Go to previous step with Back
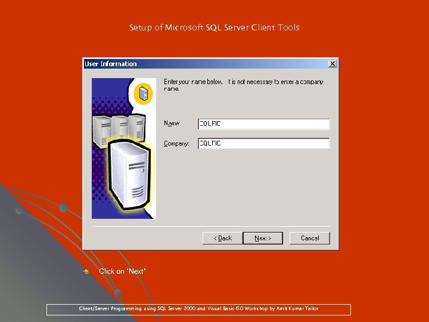The height and width of the screenshot is (322, 429). 222,238
